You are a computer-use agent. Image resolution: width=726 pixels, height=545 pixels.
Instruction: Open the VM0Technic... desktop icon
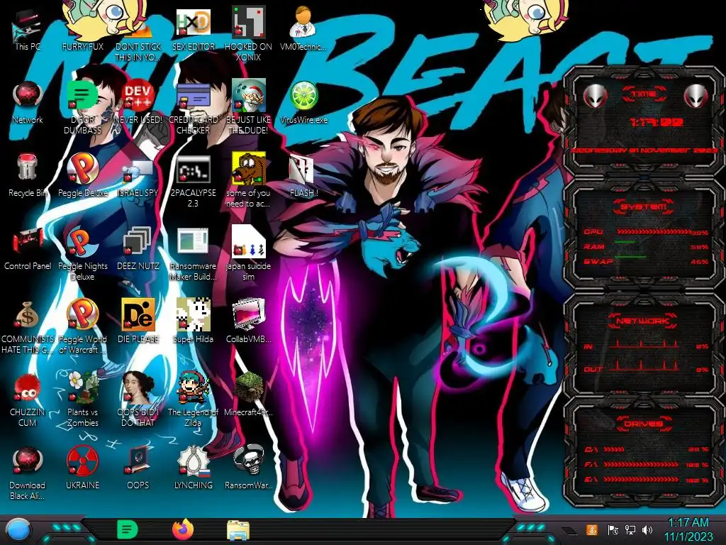coord(303,30)
